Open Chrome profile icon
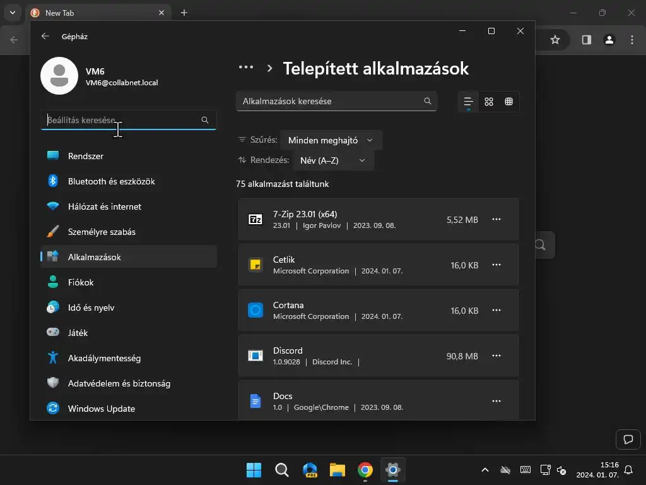This screenshot has width=646, height=485. pos(609,40)
